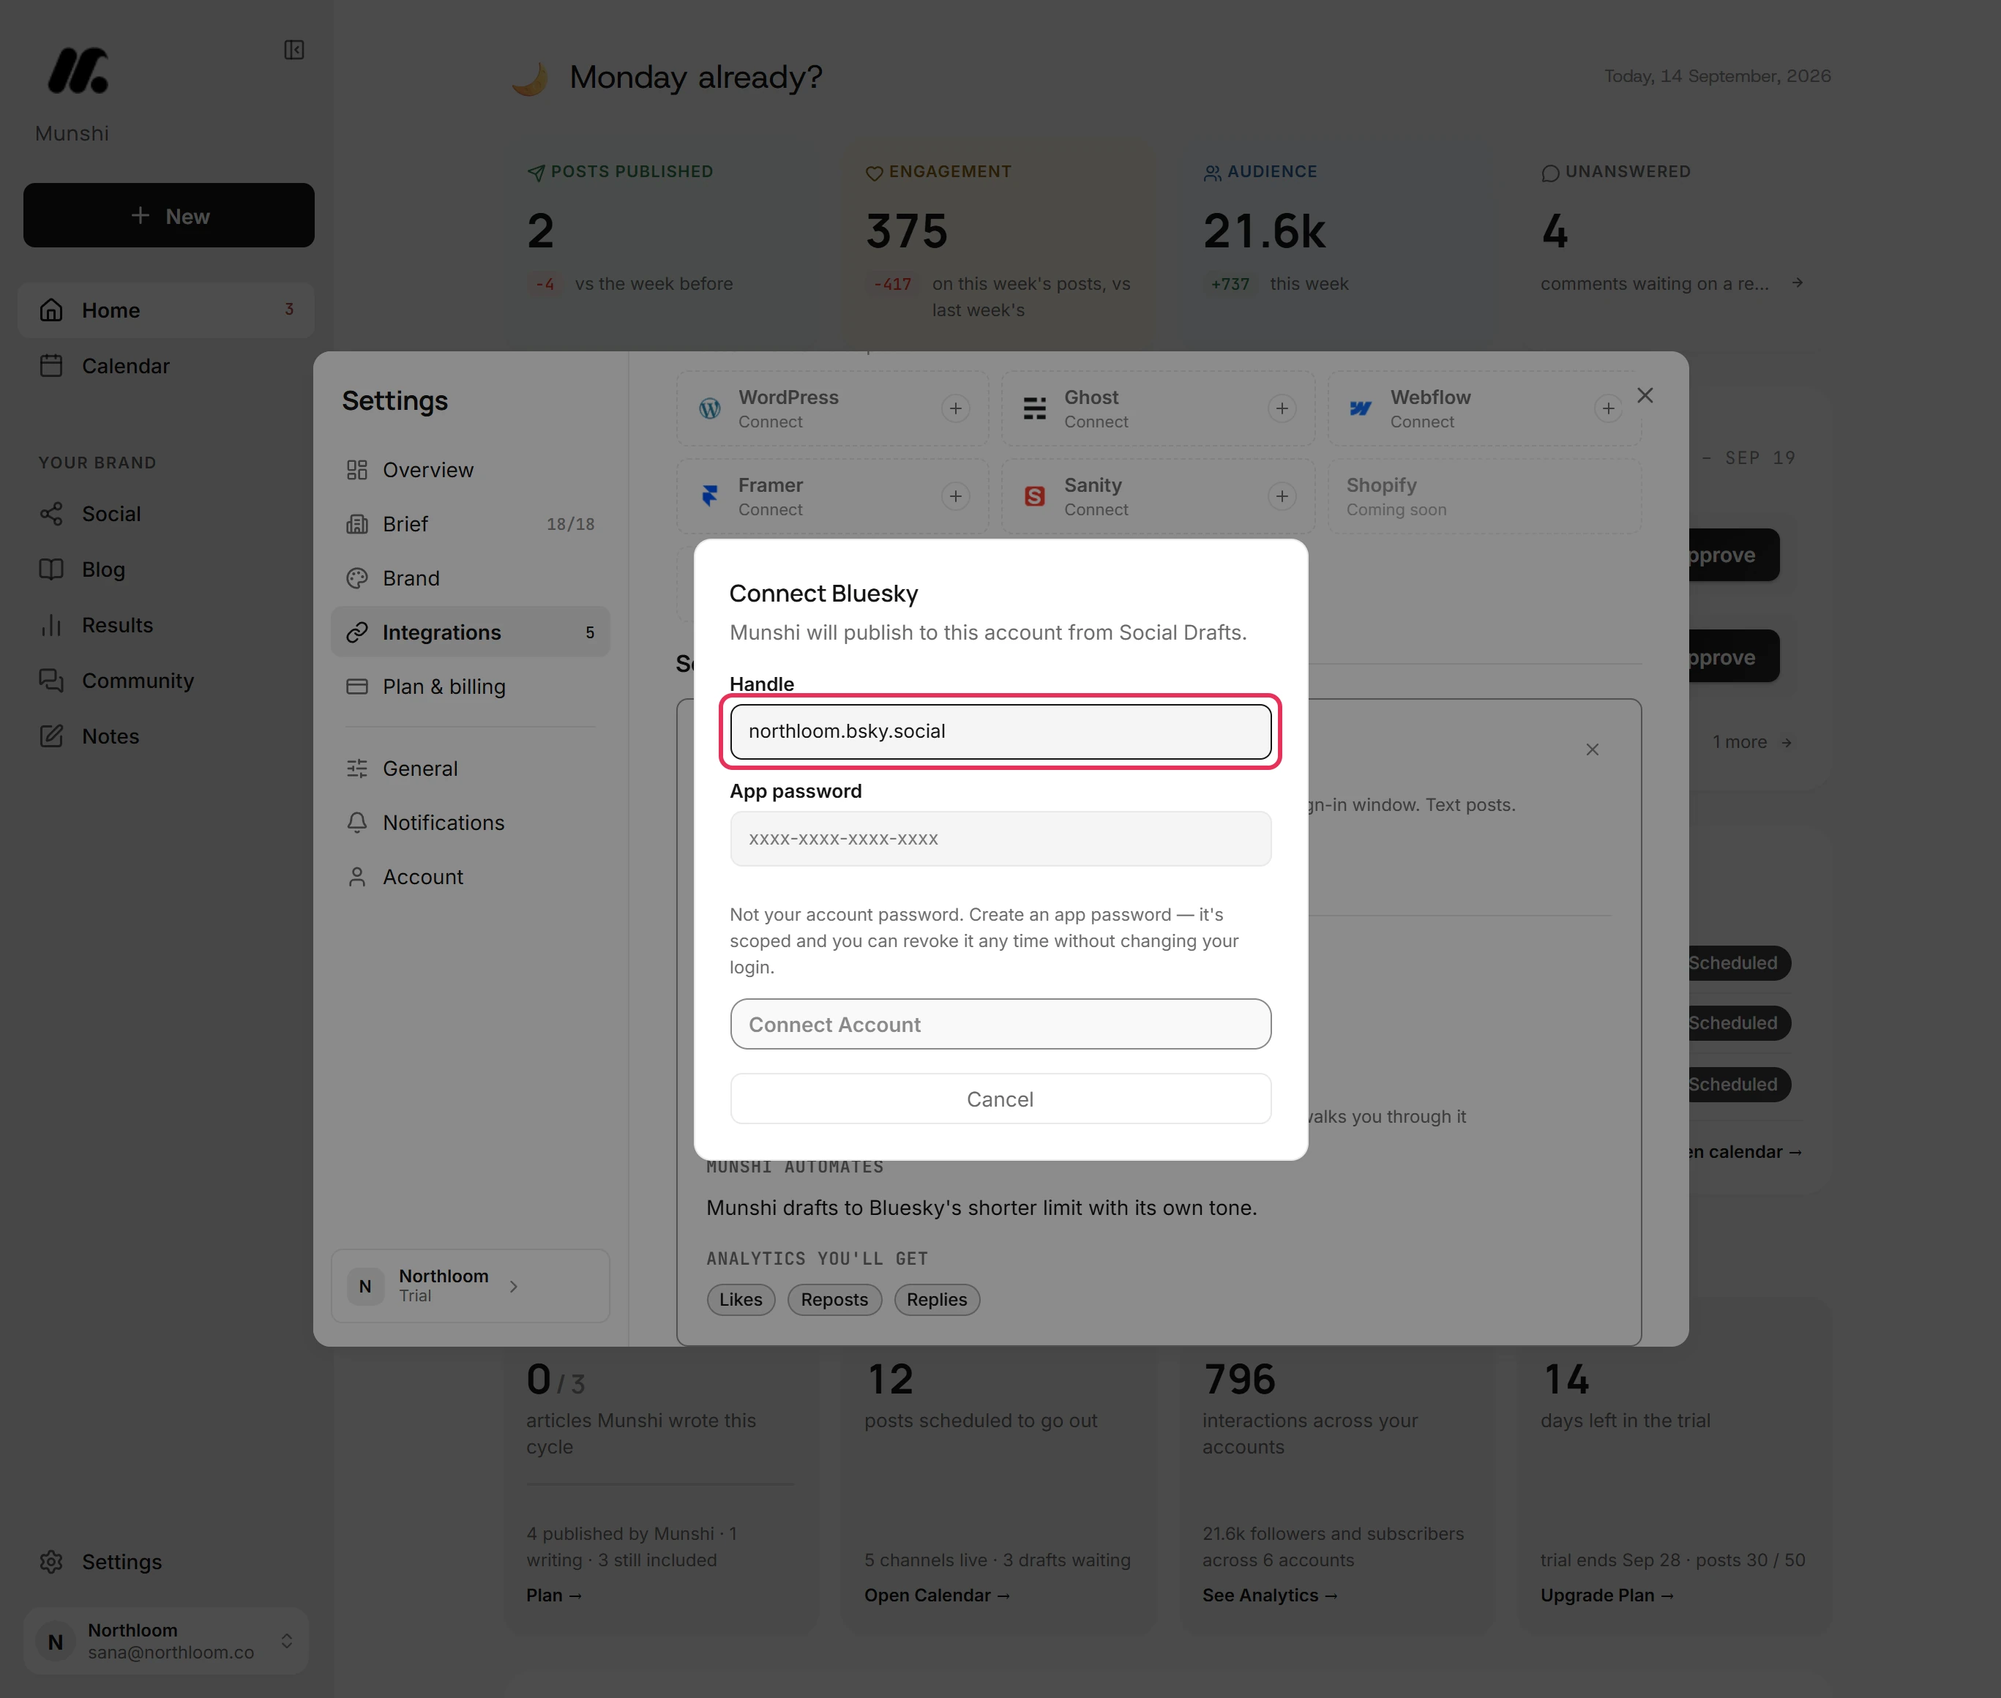Click the Ghost logo icon

(x=1035, y=408)
